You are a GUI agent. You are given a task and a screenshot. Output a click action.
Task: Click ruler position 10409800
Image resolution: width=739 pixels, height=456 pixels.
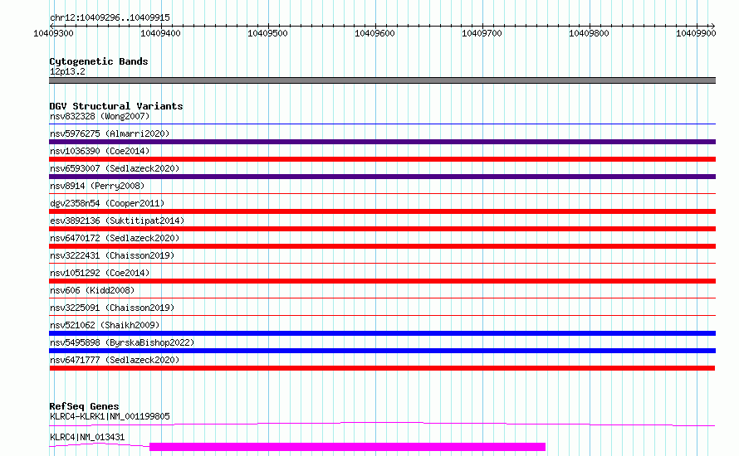tap(589, 33)
